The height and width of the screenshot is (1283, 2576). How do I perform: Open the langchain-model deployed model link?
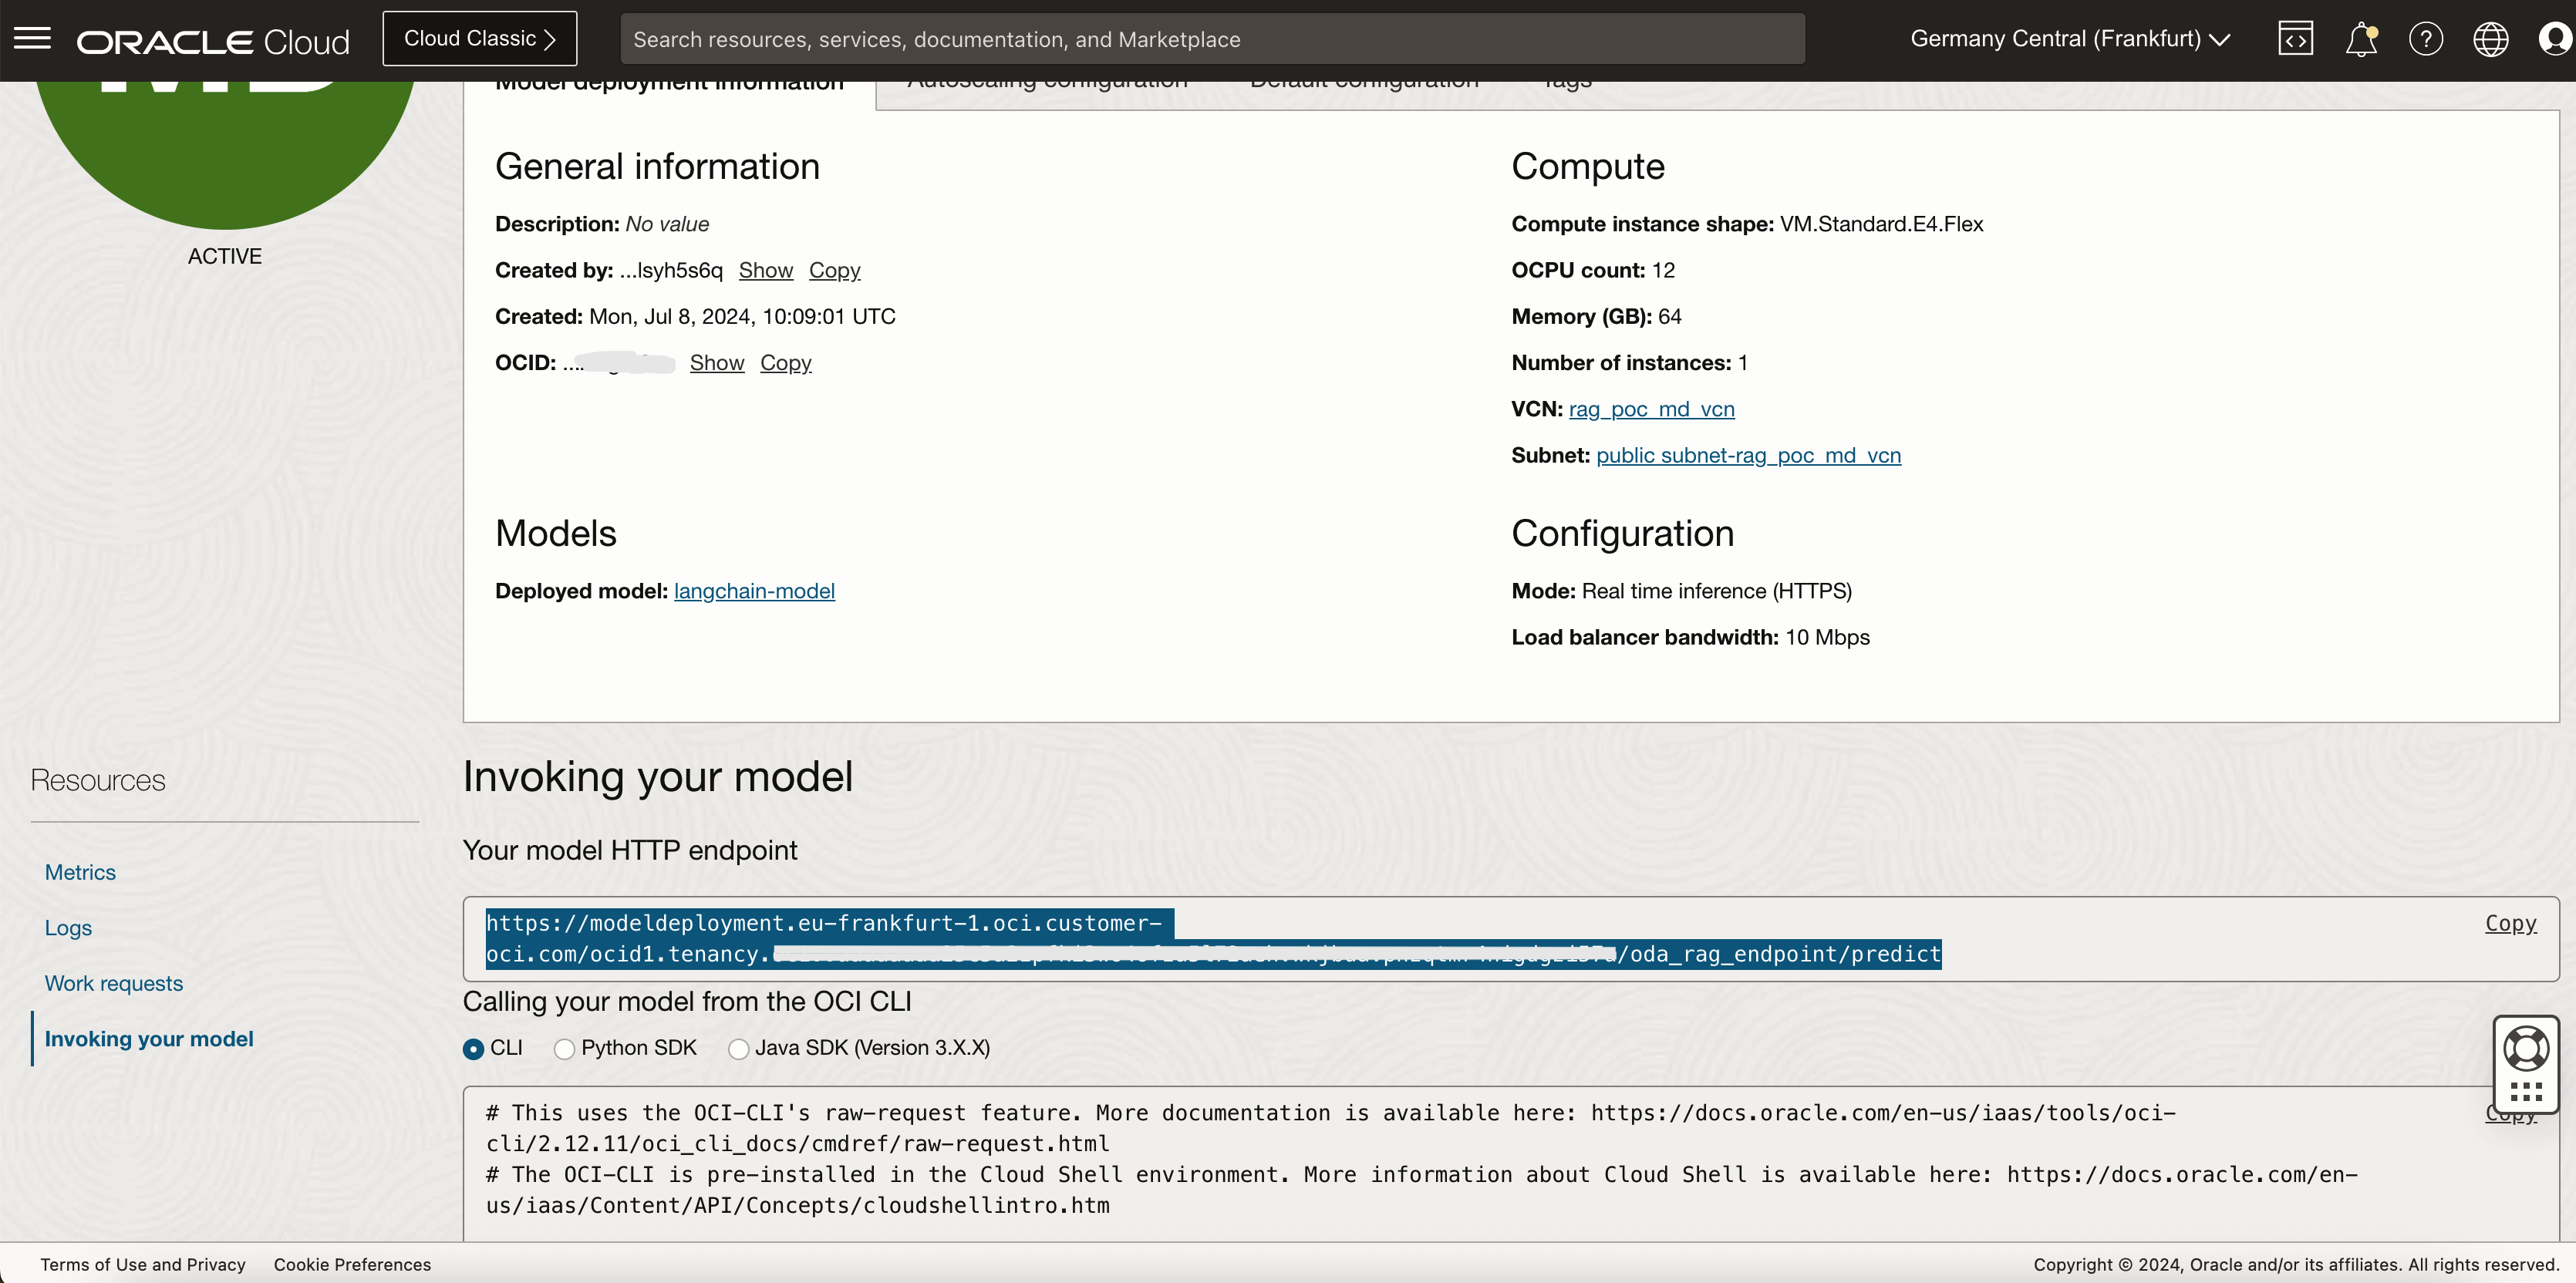(754, 591)
